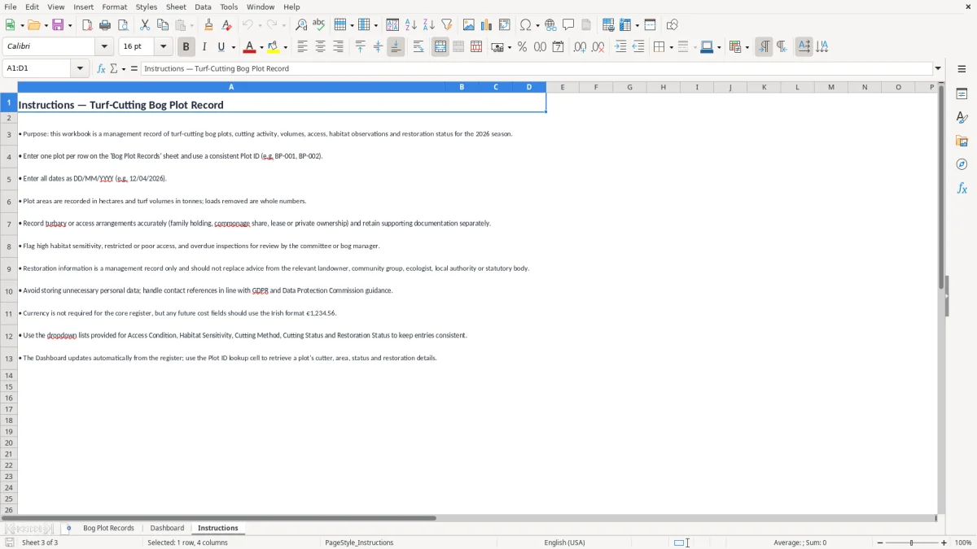Open the Borders dropdown arrow

coord(670,47)
